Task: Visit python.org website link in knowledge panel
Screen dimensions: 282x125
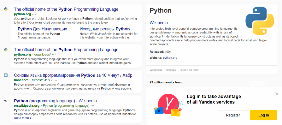Action: pyautogui.click(x=170, y=58)
